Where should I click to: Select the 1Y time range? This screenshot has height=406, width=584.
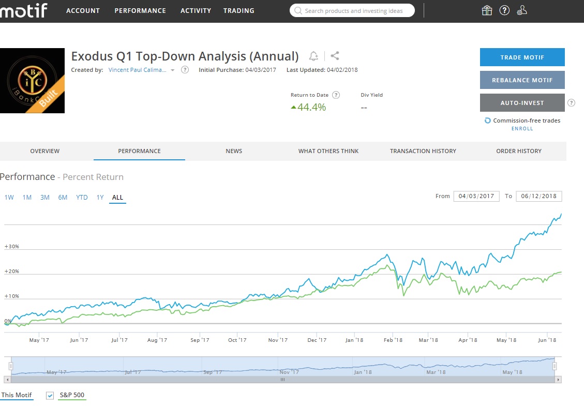click(100, 198)
